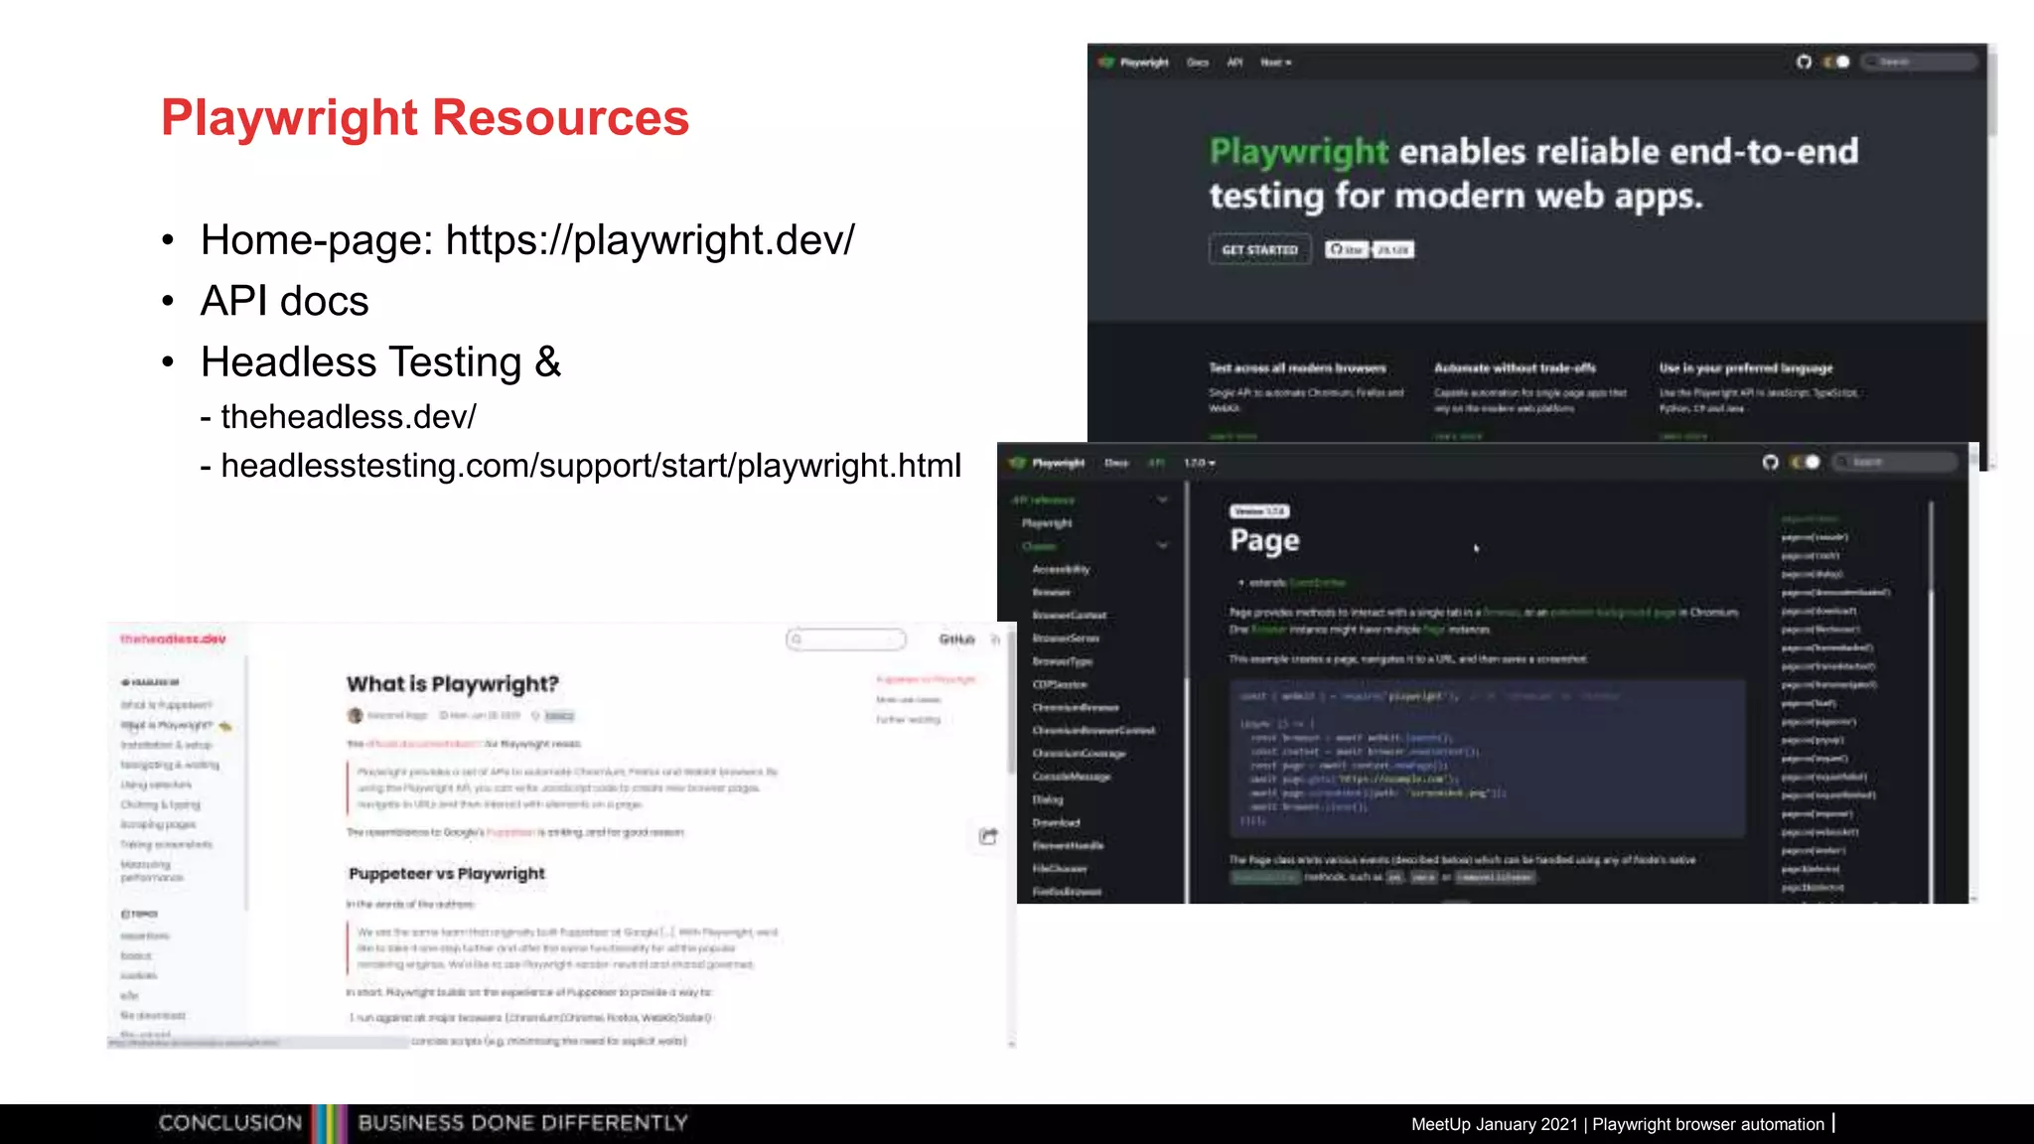Open ConsoleMessage in API sidebar
2034x1144 pixels.
pyautogui.click(x=1072, y=776)
